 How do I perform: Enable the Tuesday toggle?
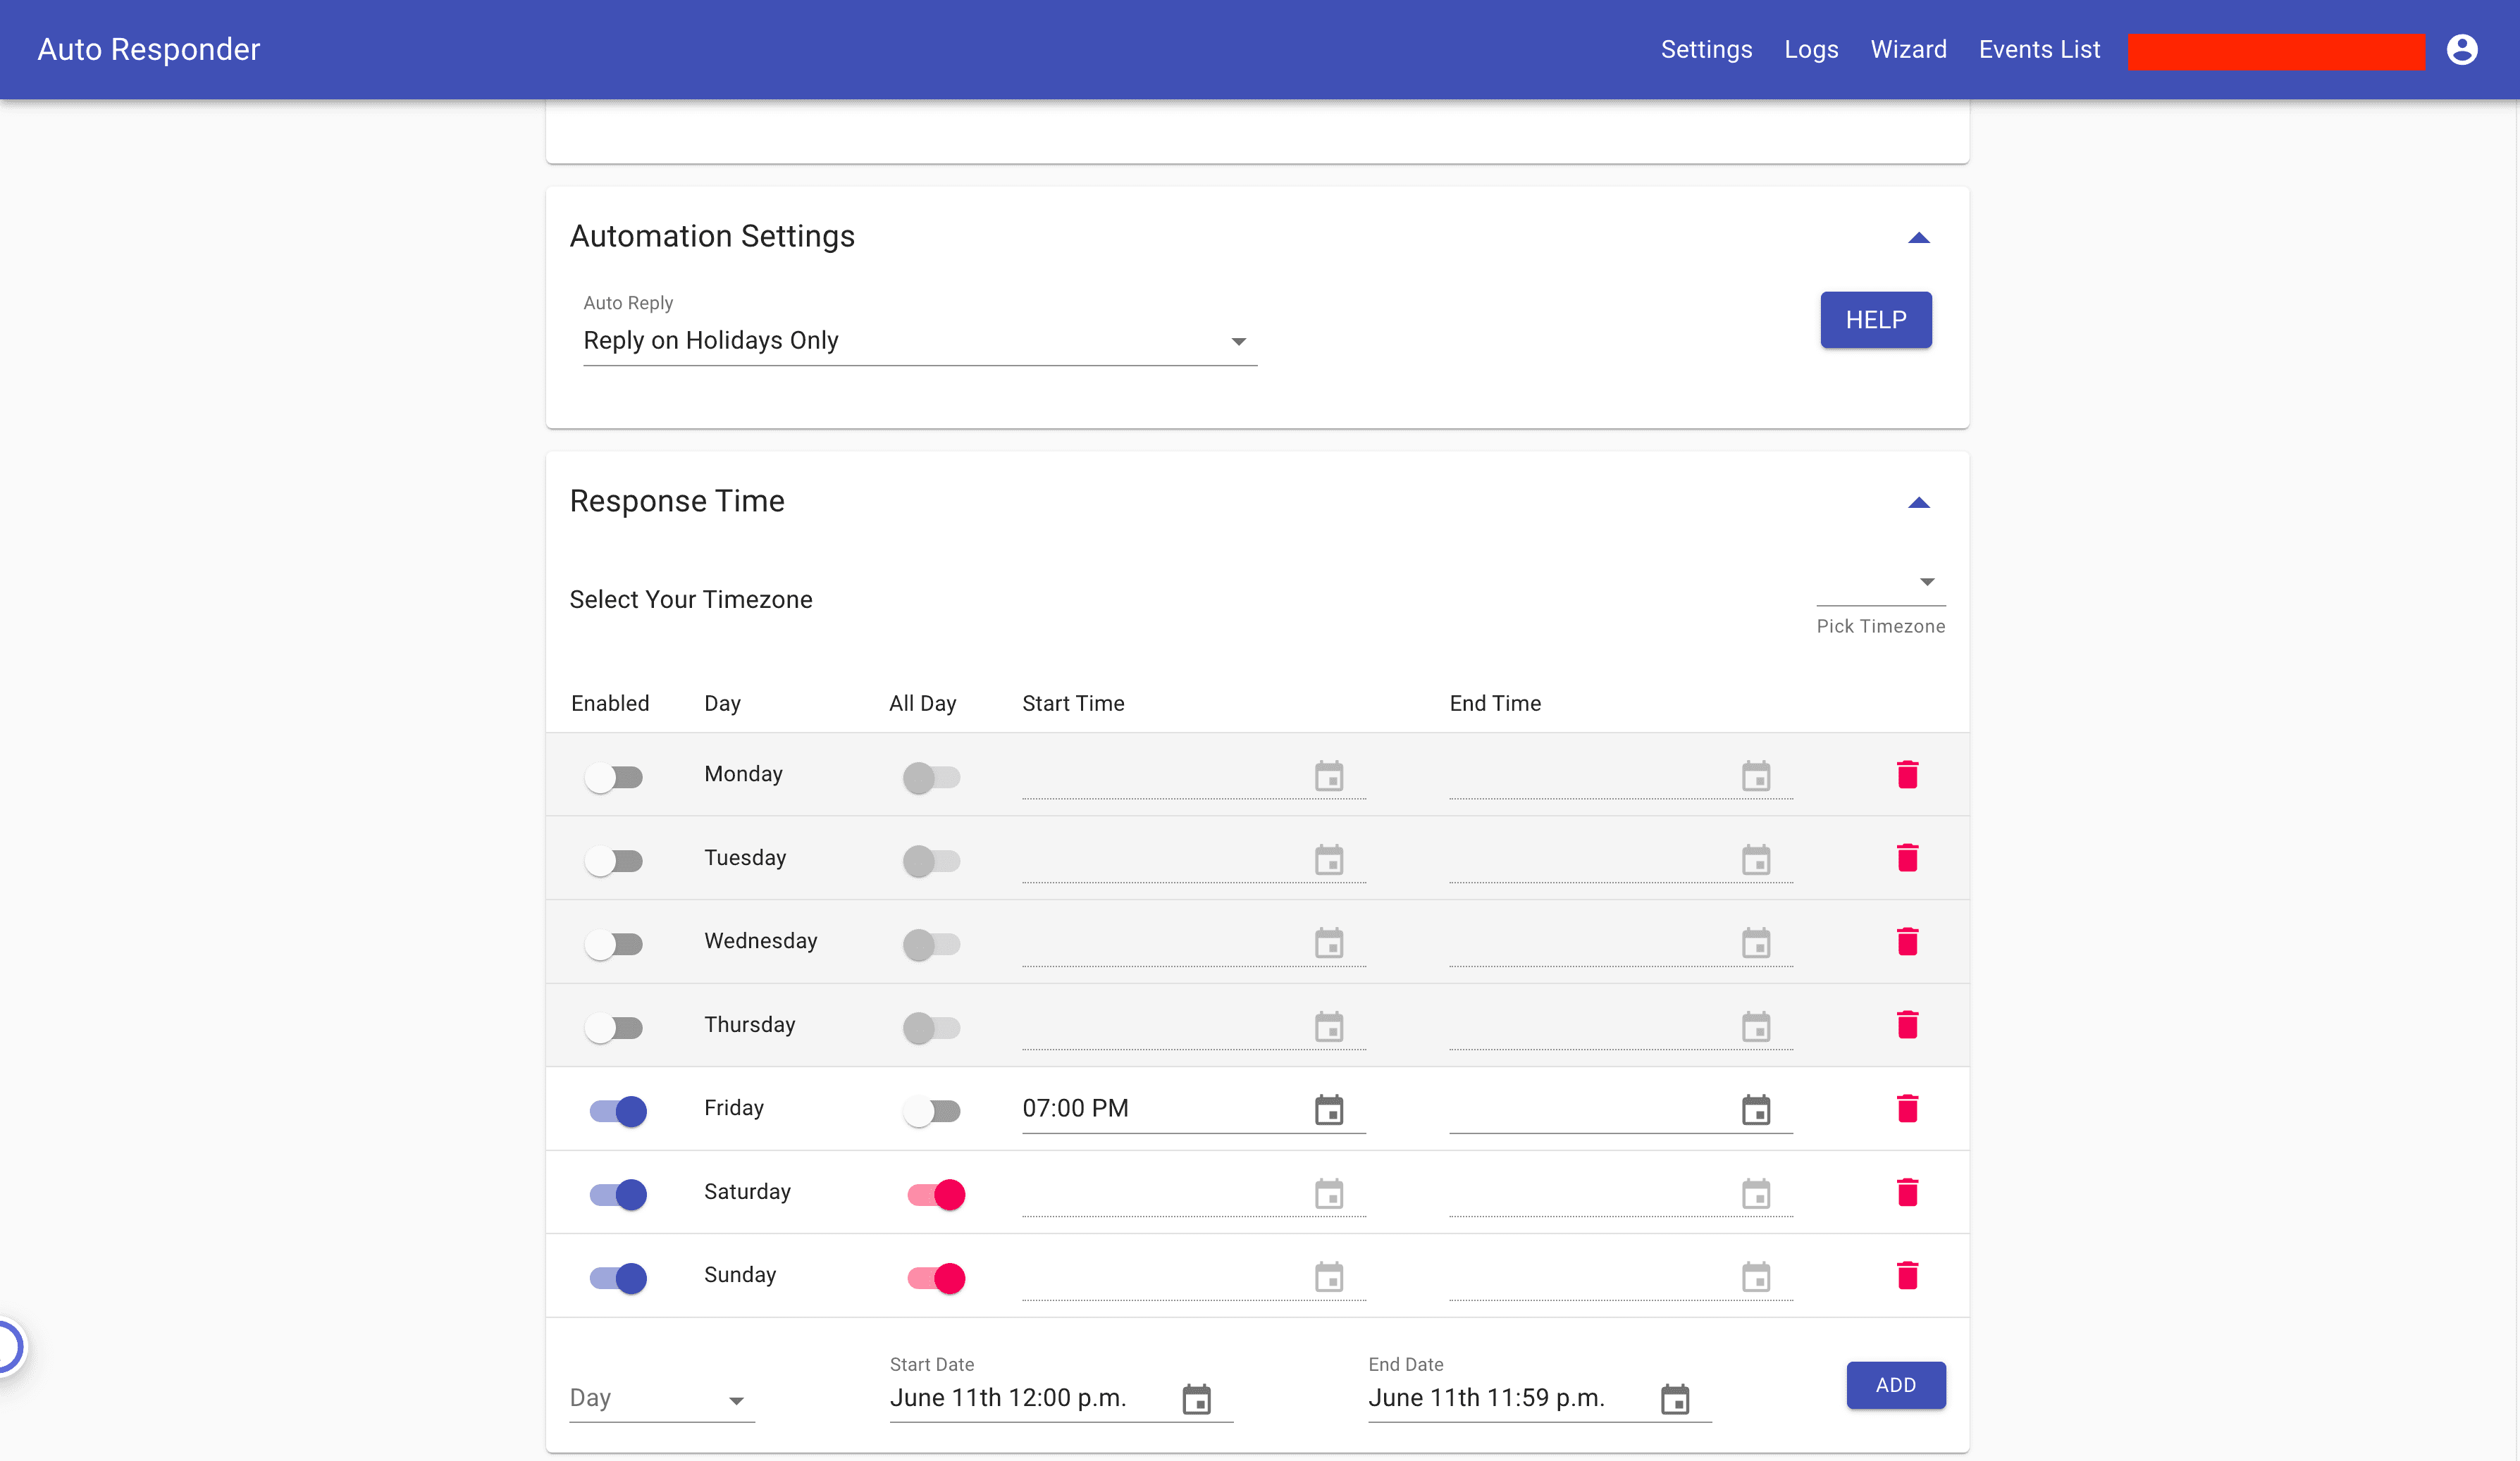[x=614, y=860]
